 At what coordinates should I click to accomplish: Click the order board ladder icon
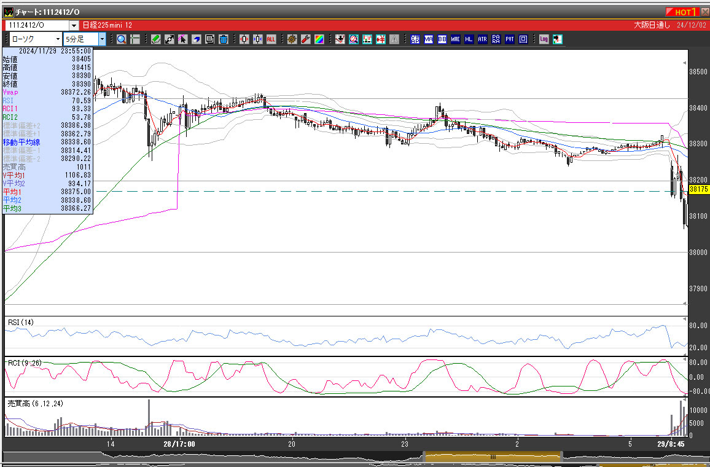click(367, 39)
